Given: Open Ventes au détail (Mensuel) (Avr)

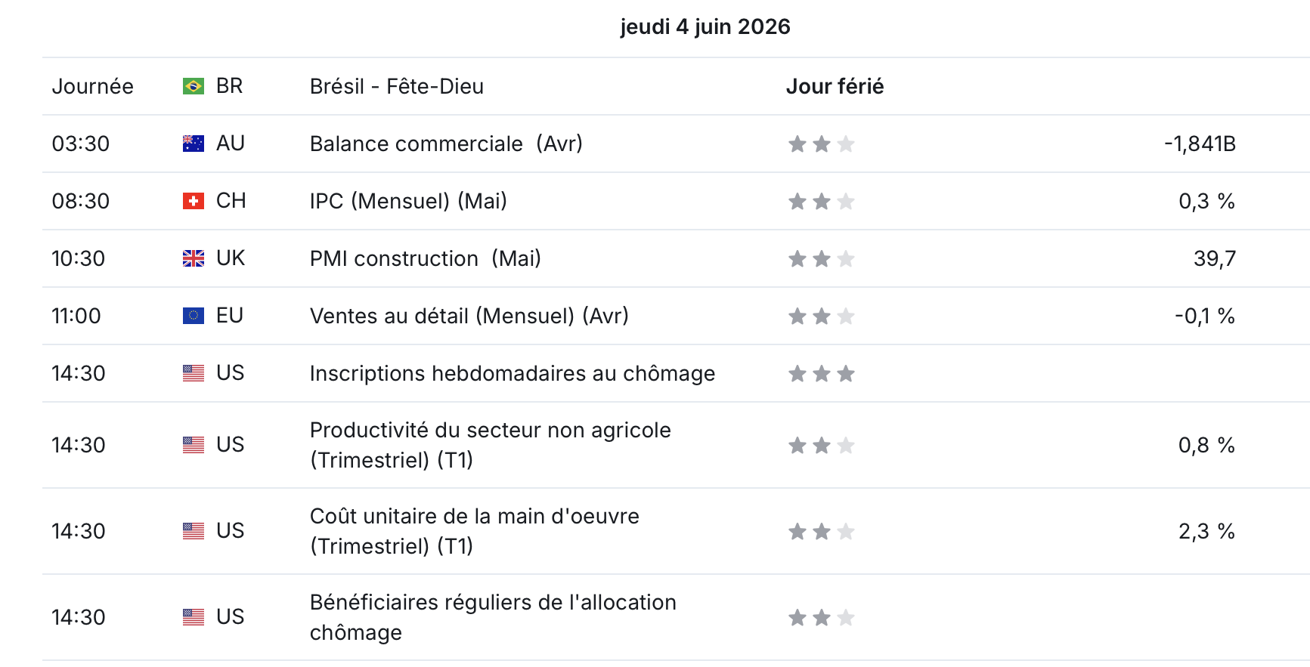Looking at the screenshot, I should [x=469, y=316].
